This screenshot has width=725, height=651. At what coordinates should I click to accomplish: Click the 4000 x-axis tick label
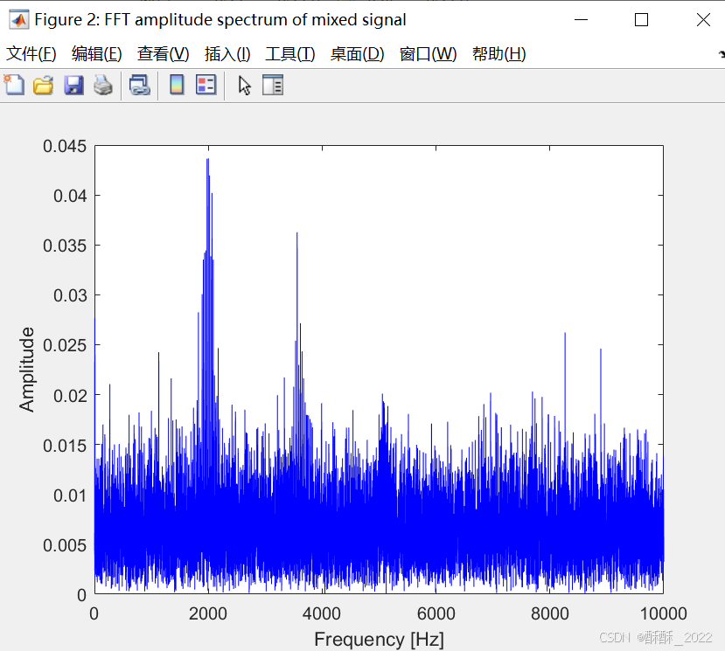click(x=322, y=613)
